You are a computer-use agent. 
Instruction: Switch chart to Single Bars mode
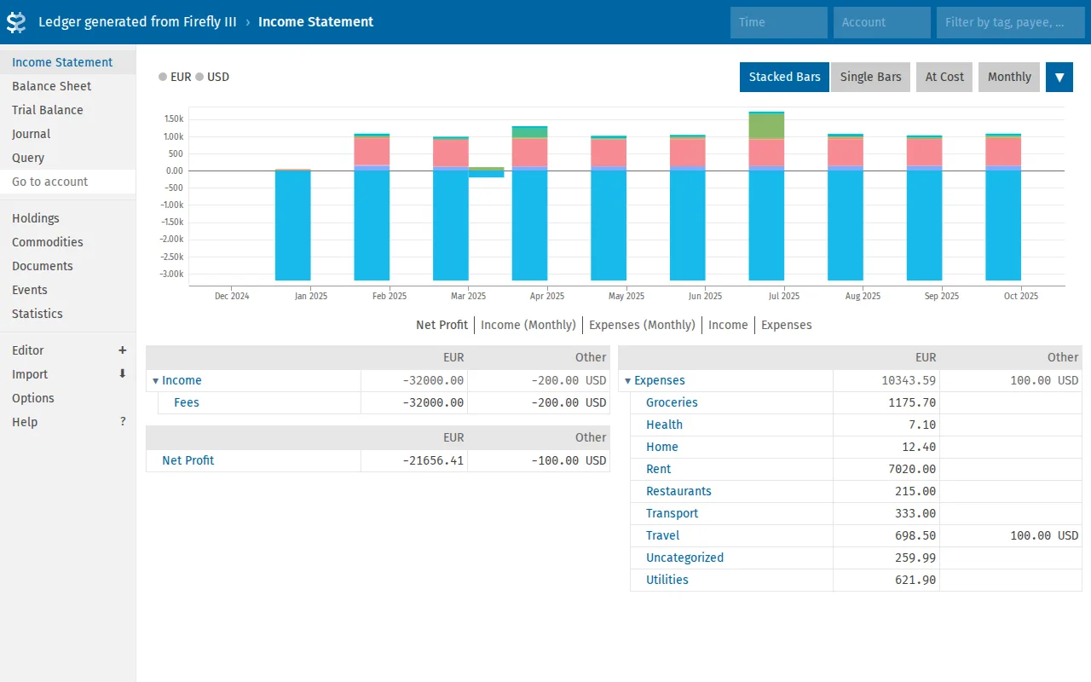[x=870, y=77]
